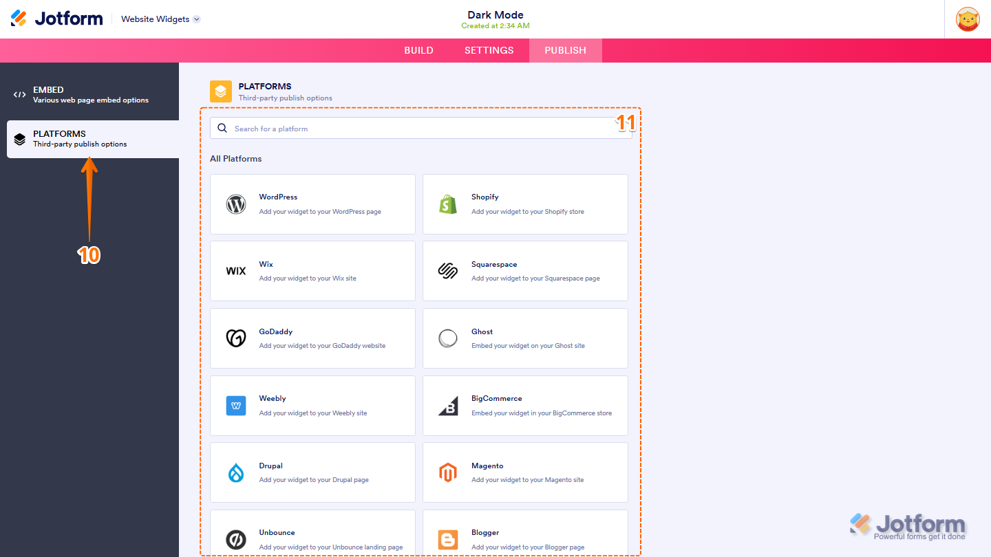
Task: Click the Shopify bag icon
Action: pyautogui.click(x=448, y=204)
